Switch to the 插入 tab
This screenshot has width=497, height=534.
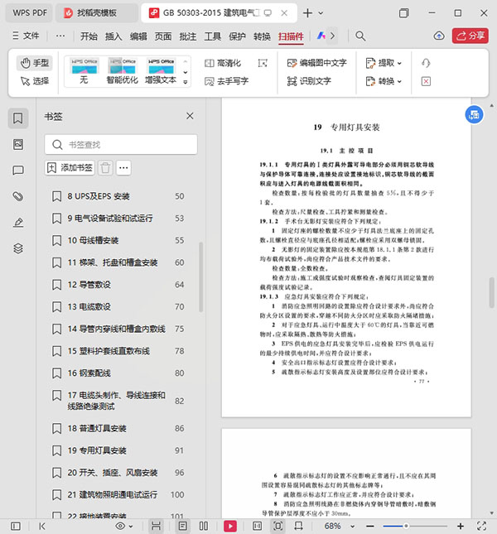[x=113, y=36]
